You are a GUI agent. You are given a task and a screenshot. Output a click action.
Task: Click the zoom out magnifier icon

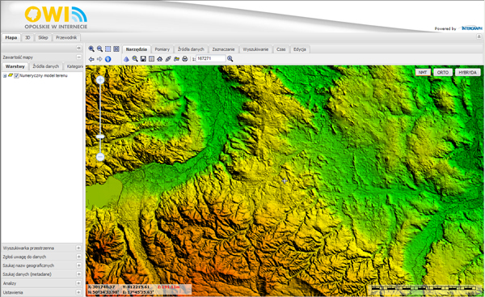(x=99, y=49)
